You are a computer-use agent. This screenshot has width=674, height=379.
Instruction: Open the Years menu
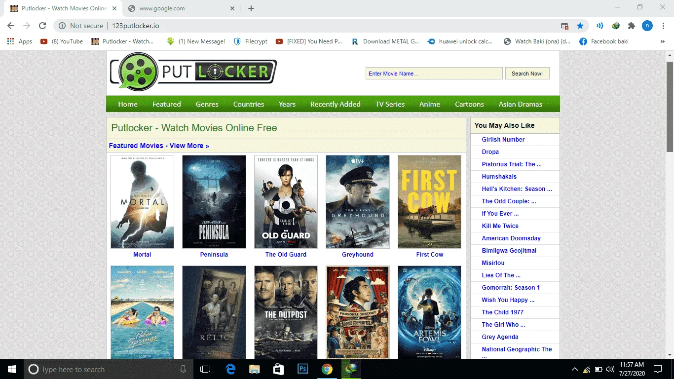click(x=287, y=104)
